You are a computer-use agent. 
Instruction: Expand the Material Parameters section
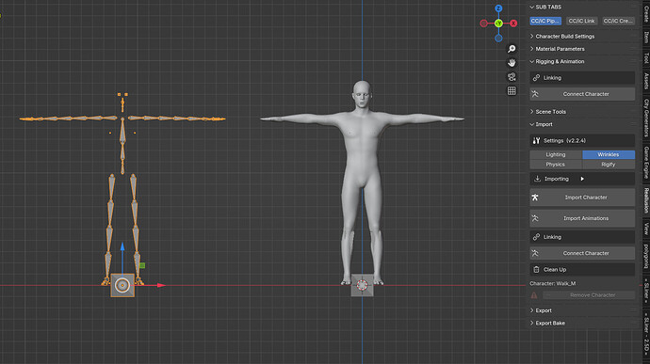(x=560, y=49)
